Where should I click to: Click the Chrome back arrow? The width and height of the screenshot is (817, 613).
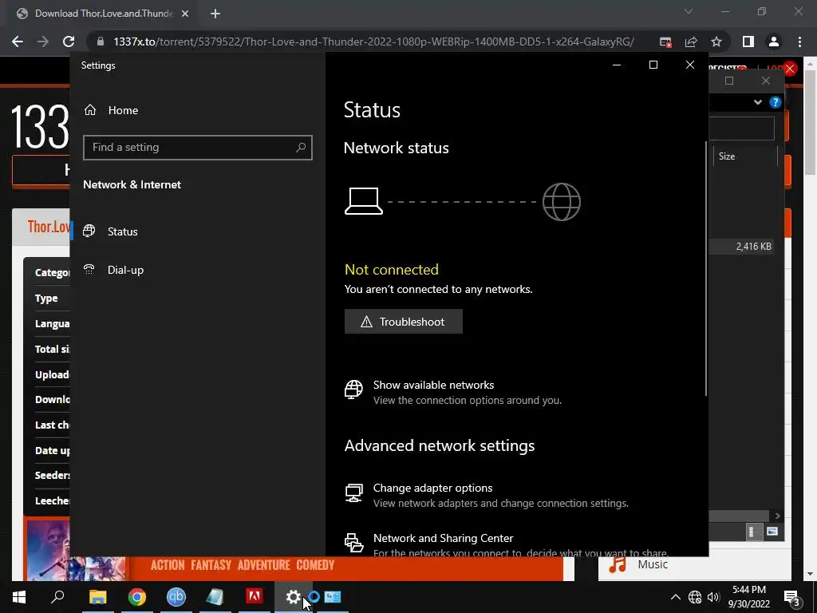[x=18, y=42]
